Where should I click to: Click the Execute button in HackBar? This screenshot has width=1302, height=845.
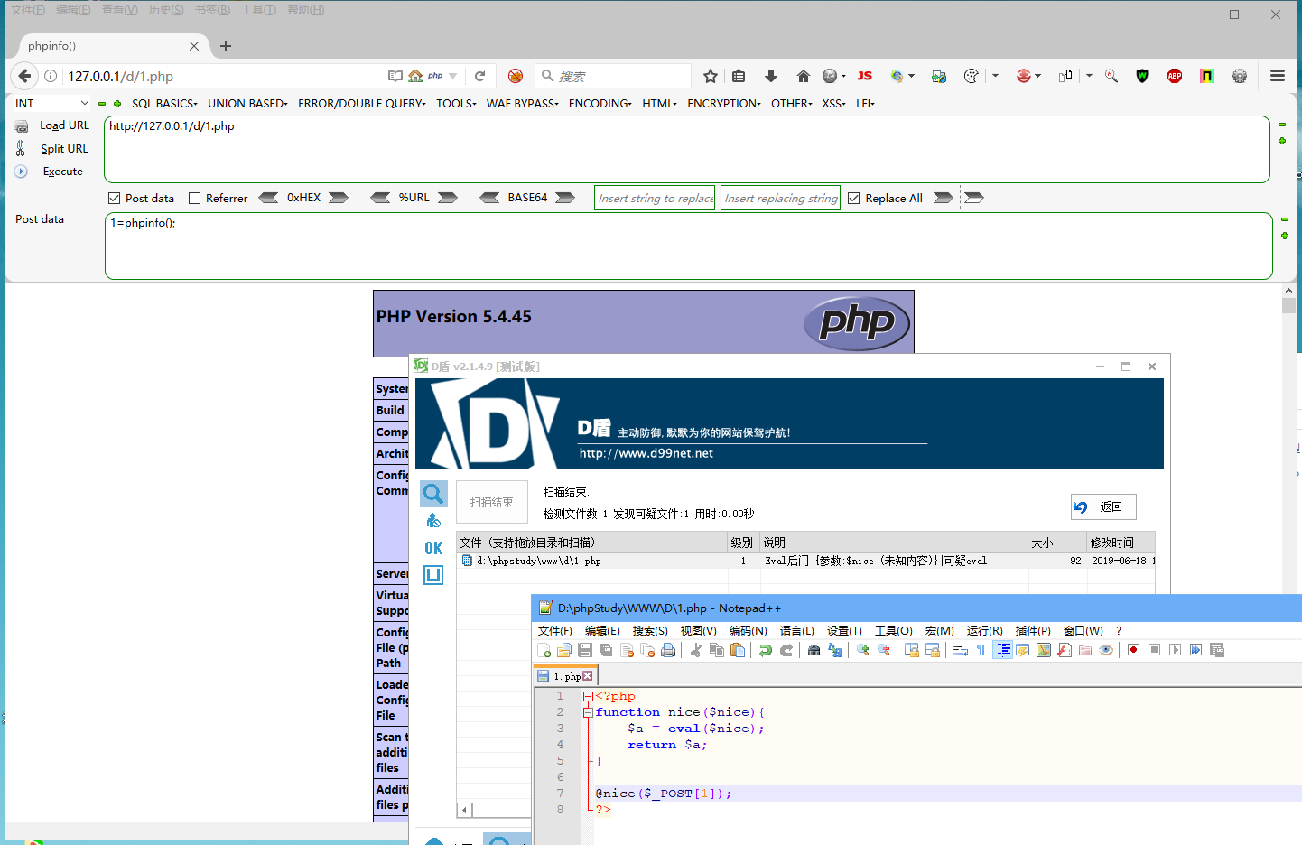(63, 172)
